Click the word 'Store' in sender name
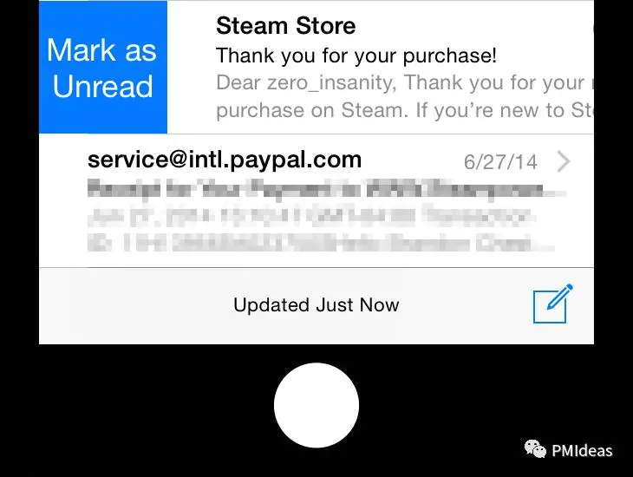 pyautogui.click(x=325, y=26)
